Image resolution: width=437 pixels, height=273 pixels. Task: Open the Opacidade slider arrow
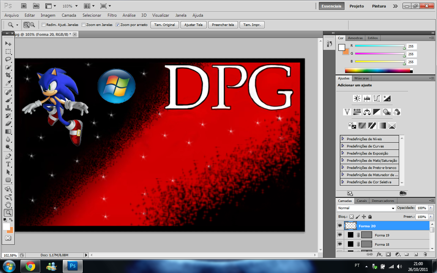(x=431, y=208)
